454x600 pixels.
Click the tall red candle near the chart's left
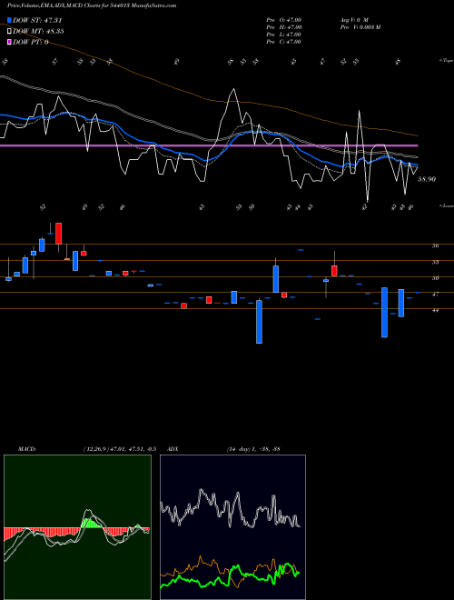[x=58, y=234]
